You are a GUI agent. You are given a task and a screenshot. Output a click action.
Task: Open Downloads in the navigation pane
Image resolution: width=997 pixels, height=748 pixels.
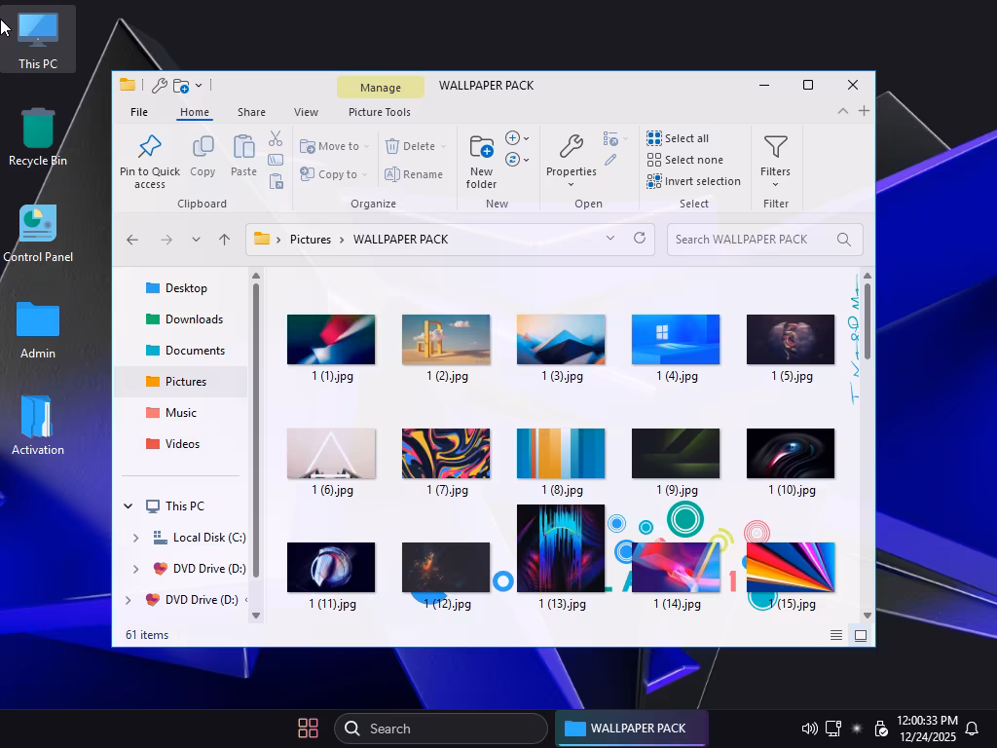point(194,319)
